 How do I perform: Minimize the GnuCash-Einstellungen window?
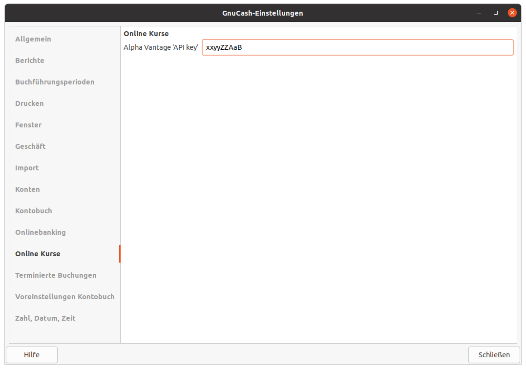pos(480,13)
